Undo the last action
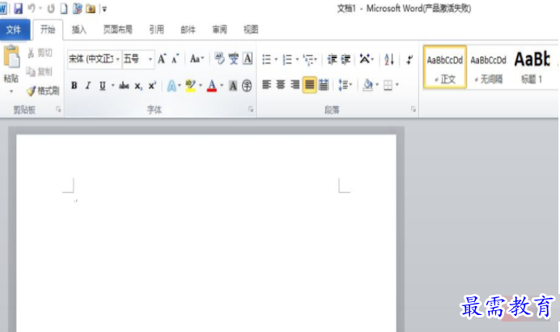560x332 pixels. tap(32, 8)
